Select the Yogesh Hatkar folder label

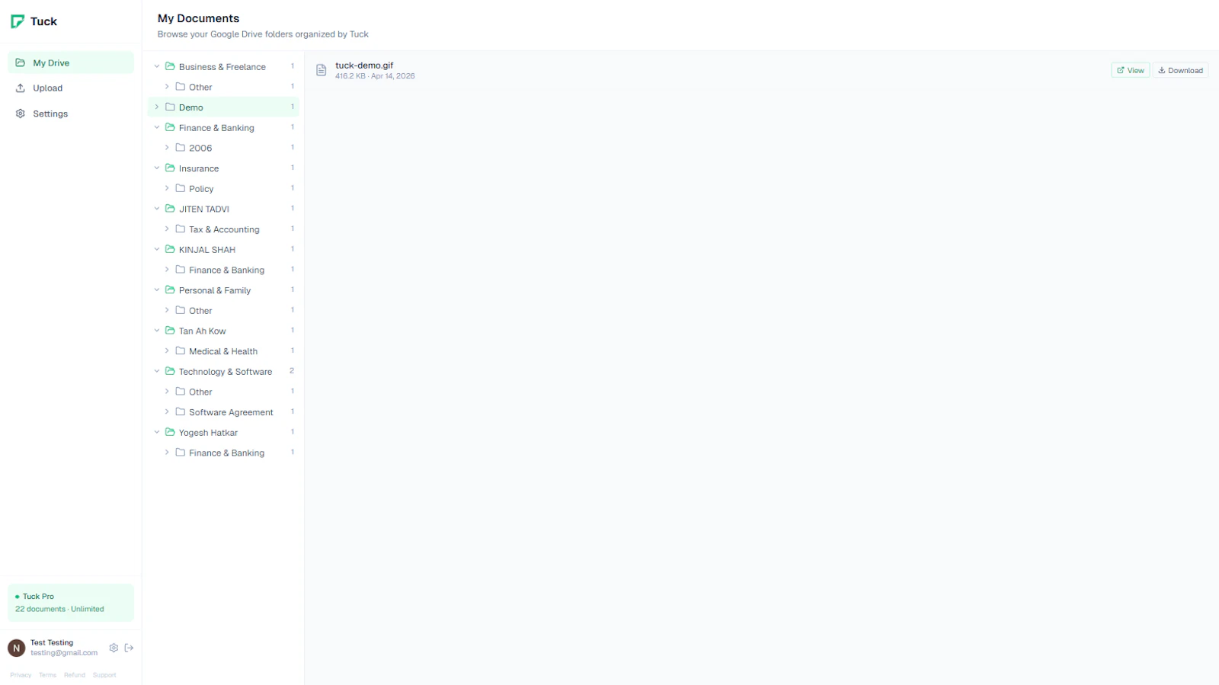point(208,433)
